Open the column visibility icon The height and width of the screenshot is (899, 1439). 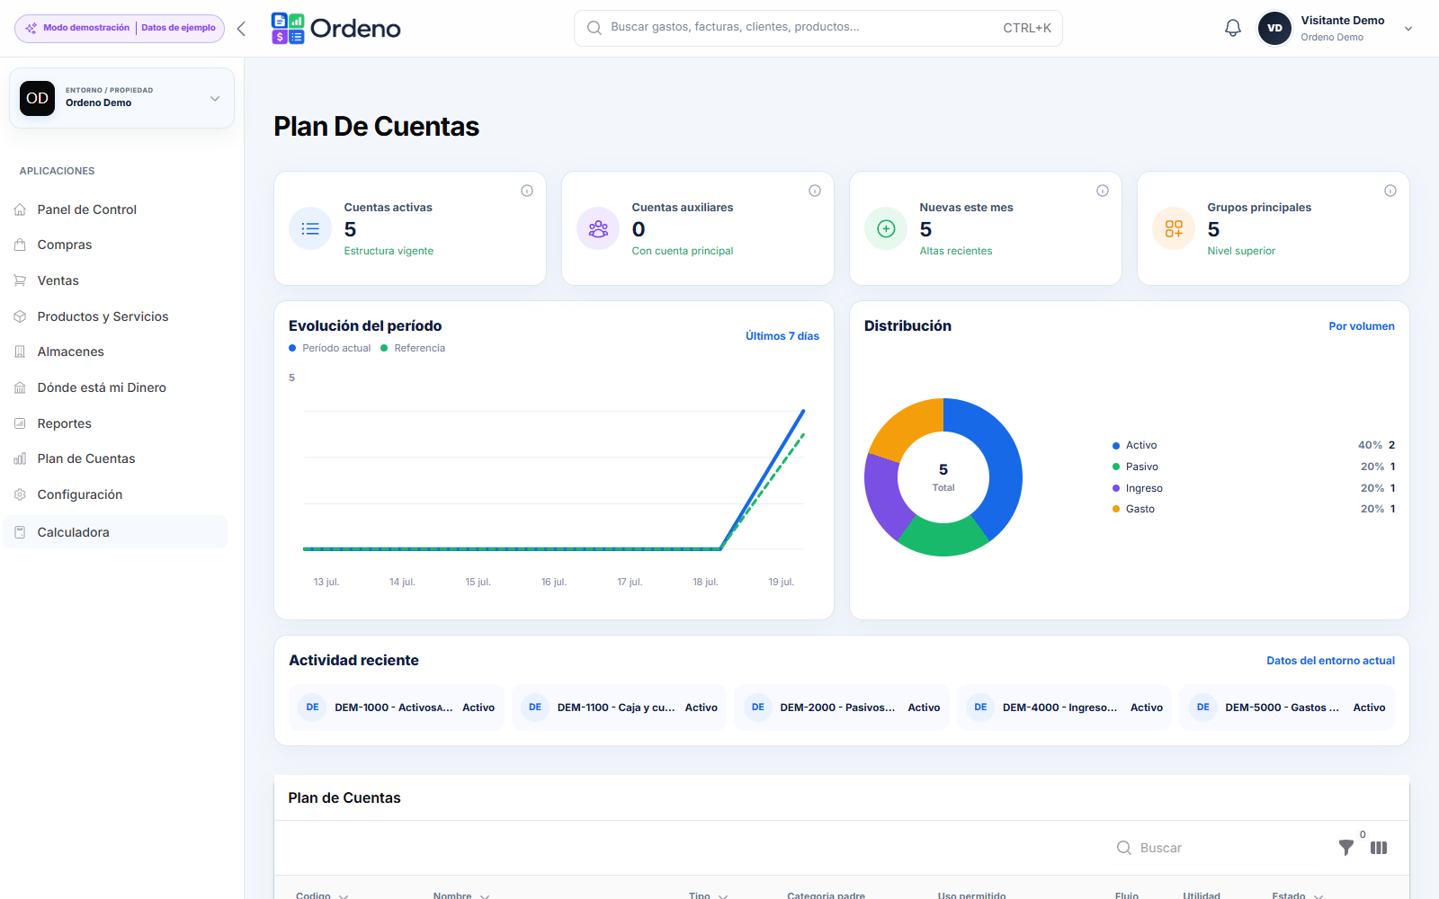tap(1379, 848)
